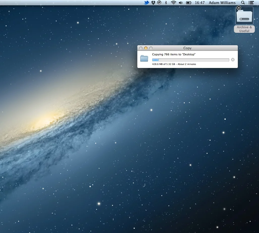Screen dimensions: 259x233
Task: Open the Archive & Useful folder
Action: click(x=244, y=16)
